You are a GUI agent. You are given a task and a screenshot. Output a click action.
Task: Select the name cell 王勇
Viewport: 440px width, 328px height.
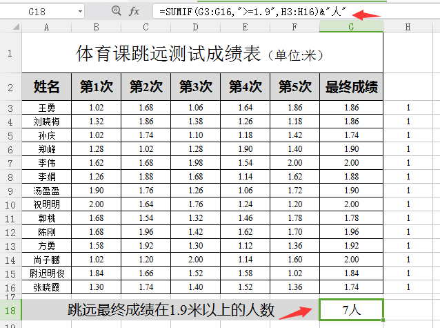47,108
